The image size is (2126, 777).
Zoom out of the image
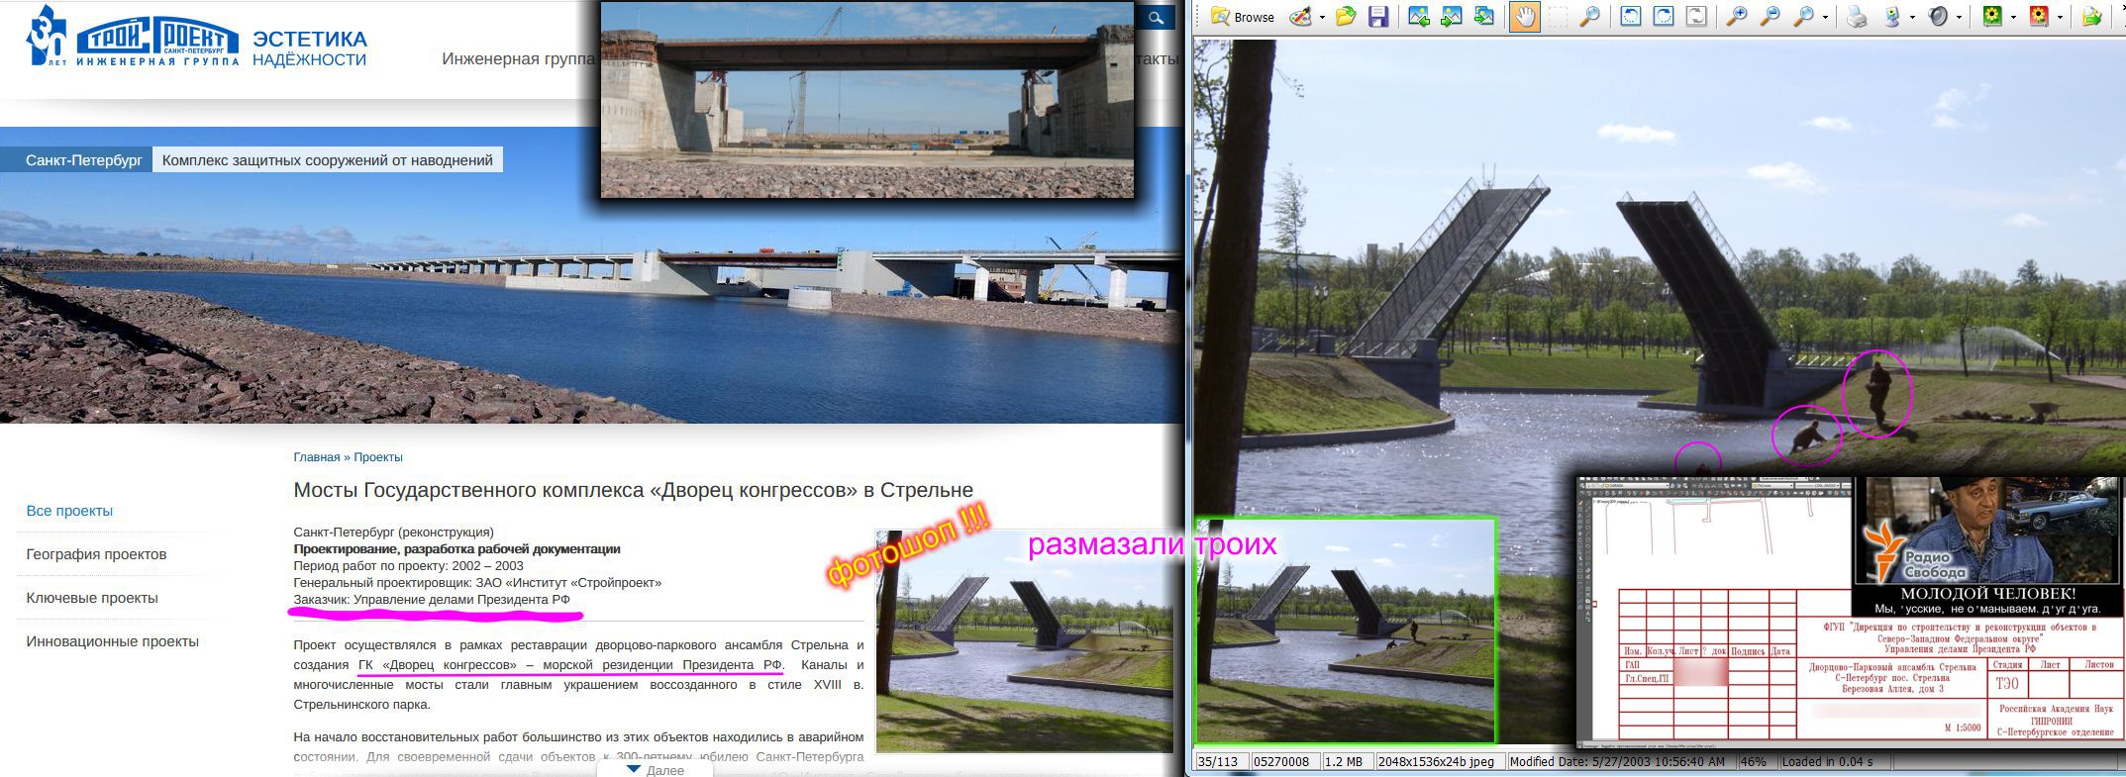click(x=1770, y=17)
